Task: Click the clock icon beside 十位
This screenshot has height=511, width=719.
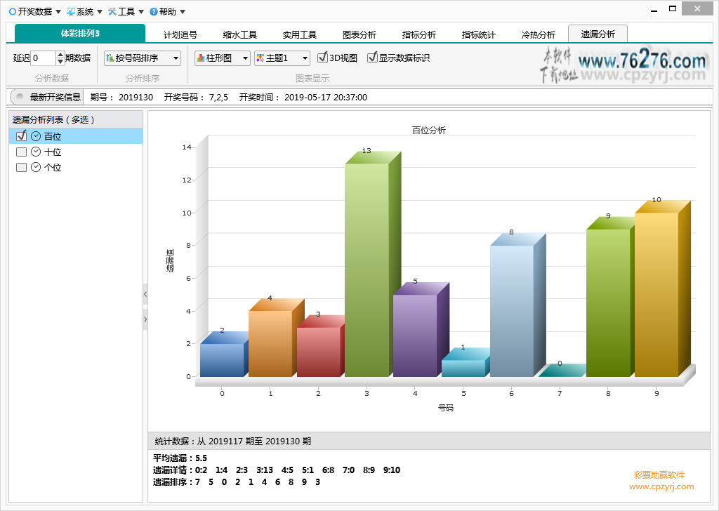Action: pos(36,152)
